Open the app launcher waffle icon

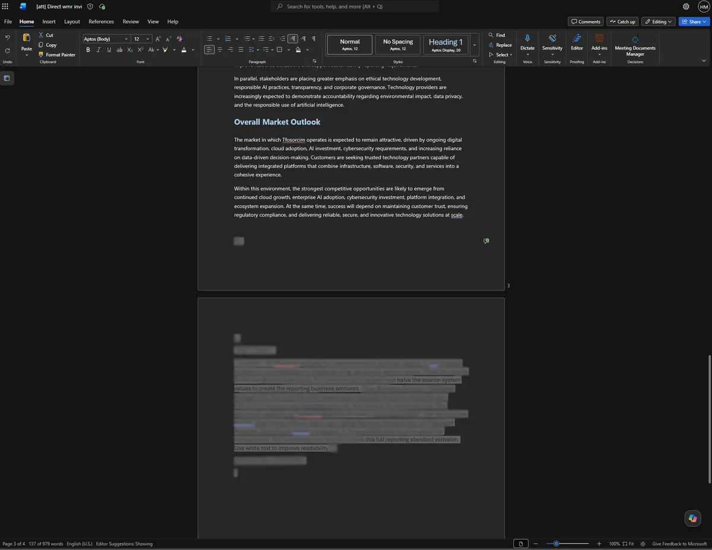click(5, 7)
